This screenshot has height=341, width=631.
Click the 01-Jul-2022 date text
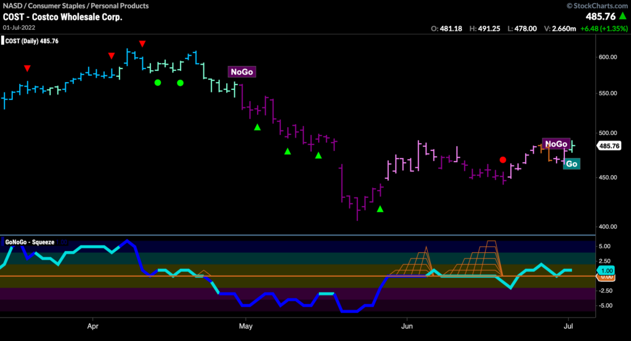(x=19, y=27)
